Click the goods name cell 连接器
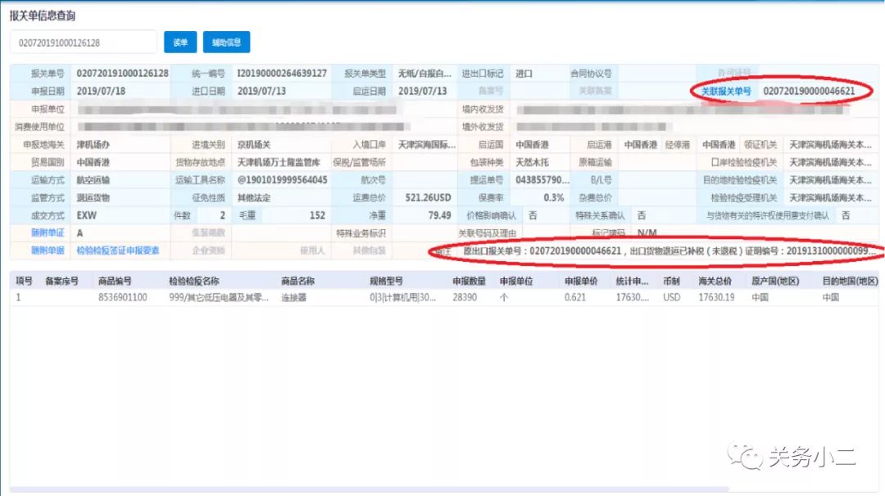The height and width of the screenshot is (496, 885). click(x=293, y=297)
